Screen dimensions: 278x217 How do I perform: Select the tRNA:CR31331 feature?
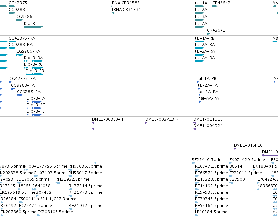click(x=113, y=13)
